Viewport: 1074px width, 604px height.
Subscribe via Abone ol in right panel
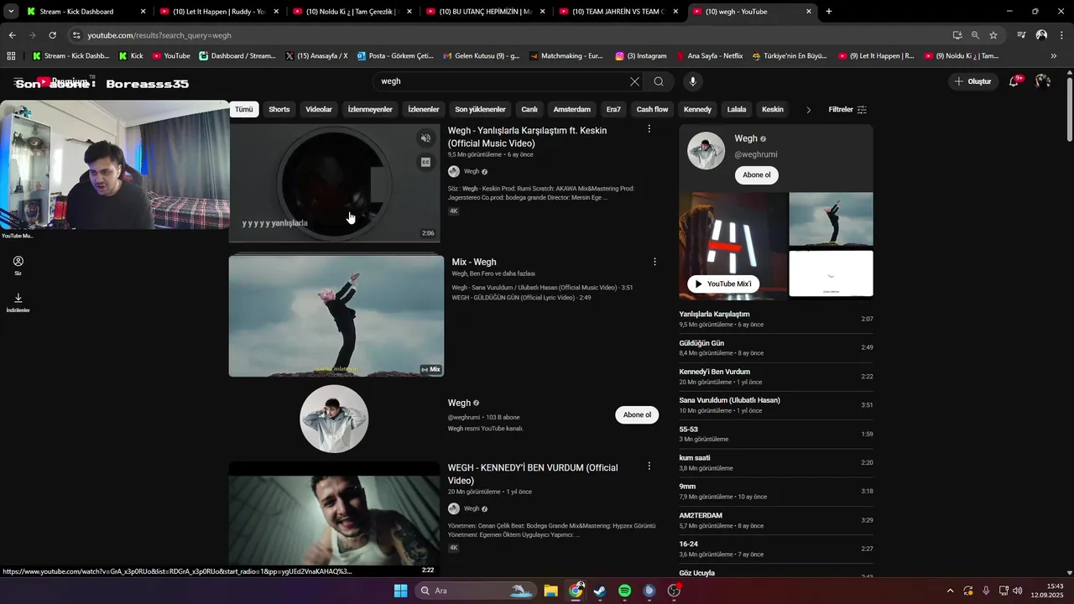click(756, 174)
